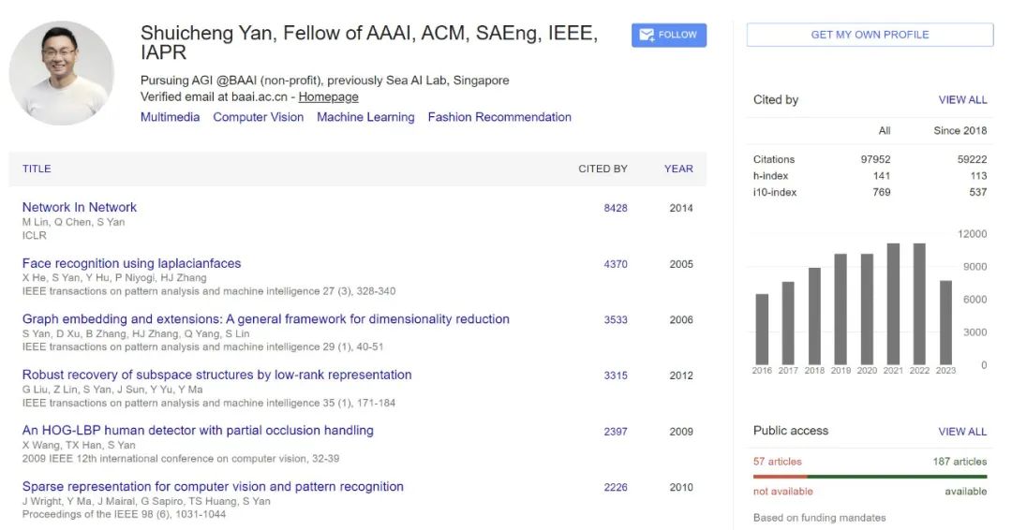Click the envelope icon on Follow button
The height and width of the screenshot is (530, 1012).
[647, 35]
